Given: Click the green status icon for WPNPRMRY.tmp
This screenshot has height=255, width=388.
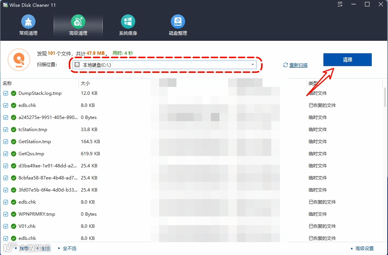Looking at the screenshot, I should click(14, 214).
